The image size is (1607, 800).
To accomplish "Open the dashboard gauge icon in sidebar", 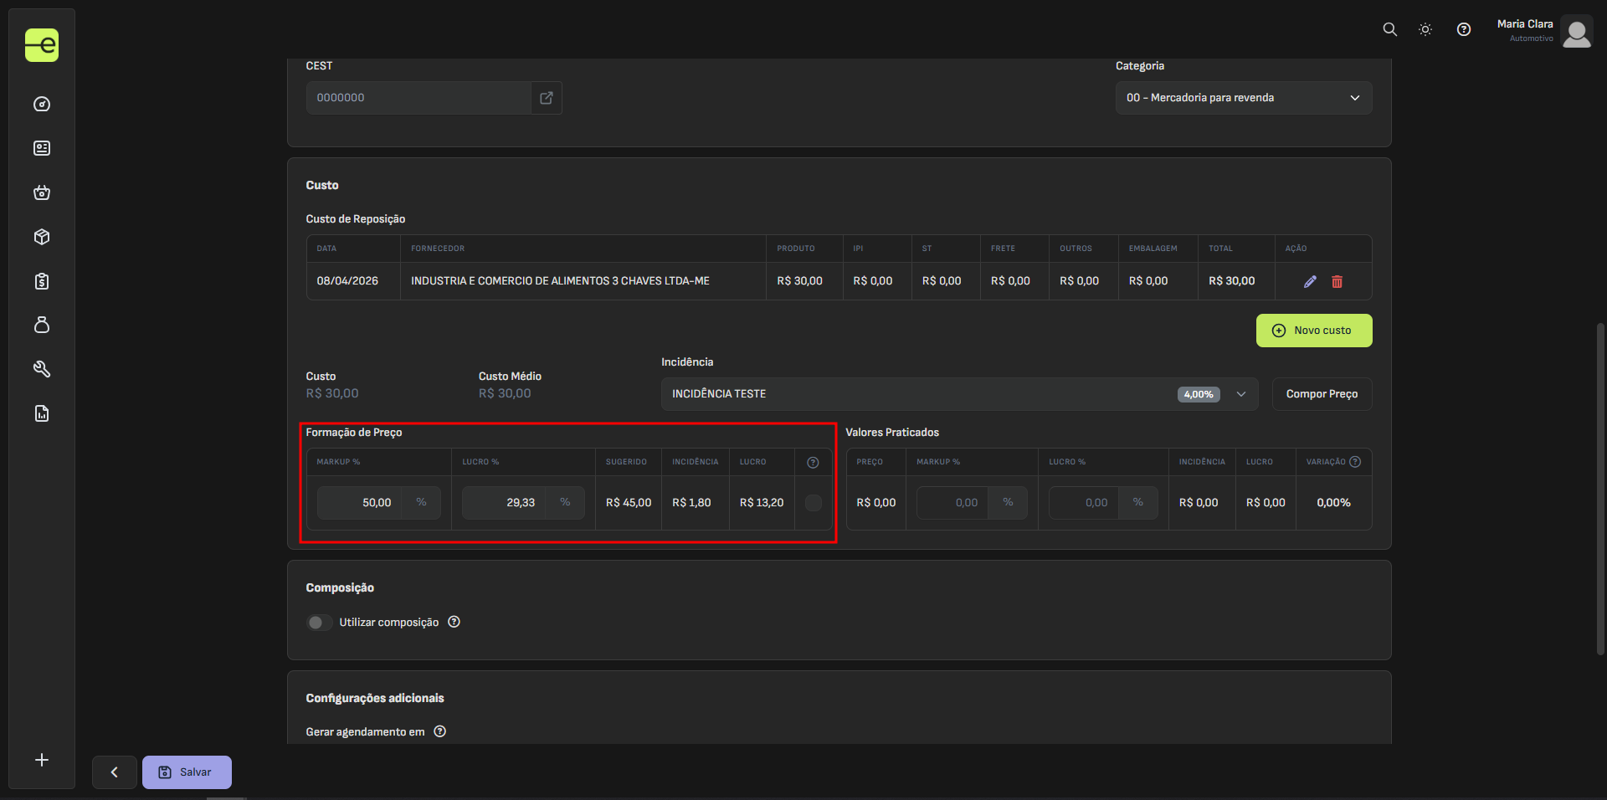I will pos(42,105).
